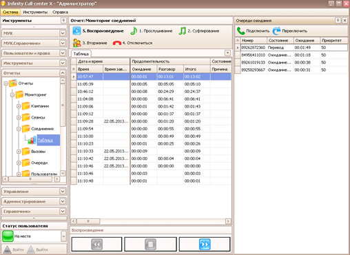Click the green note 1. Прослушивание icon

(x=134, y=31)
